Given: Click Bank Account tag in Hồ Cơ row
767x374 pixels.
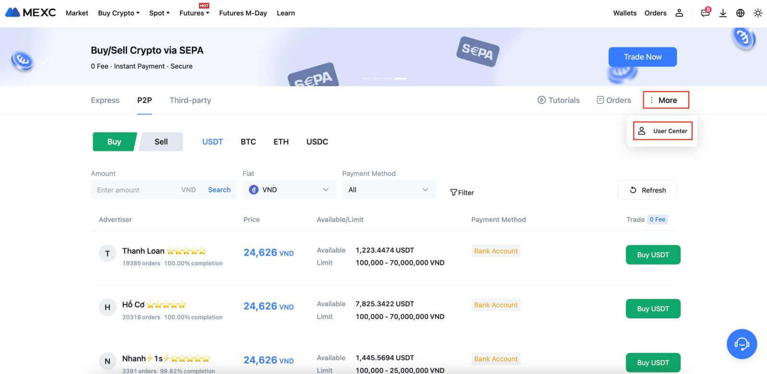Looking at the screenshot, I should click(496, 305).
